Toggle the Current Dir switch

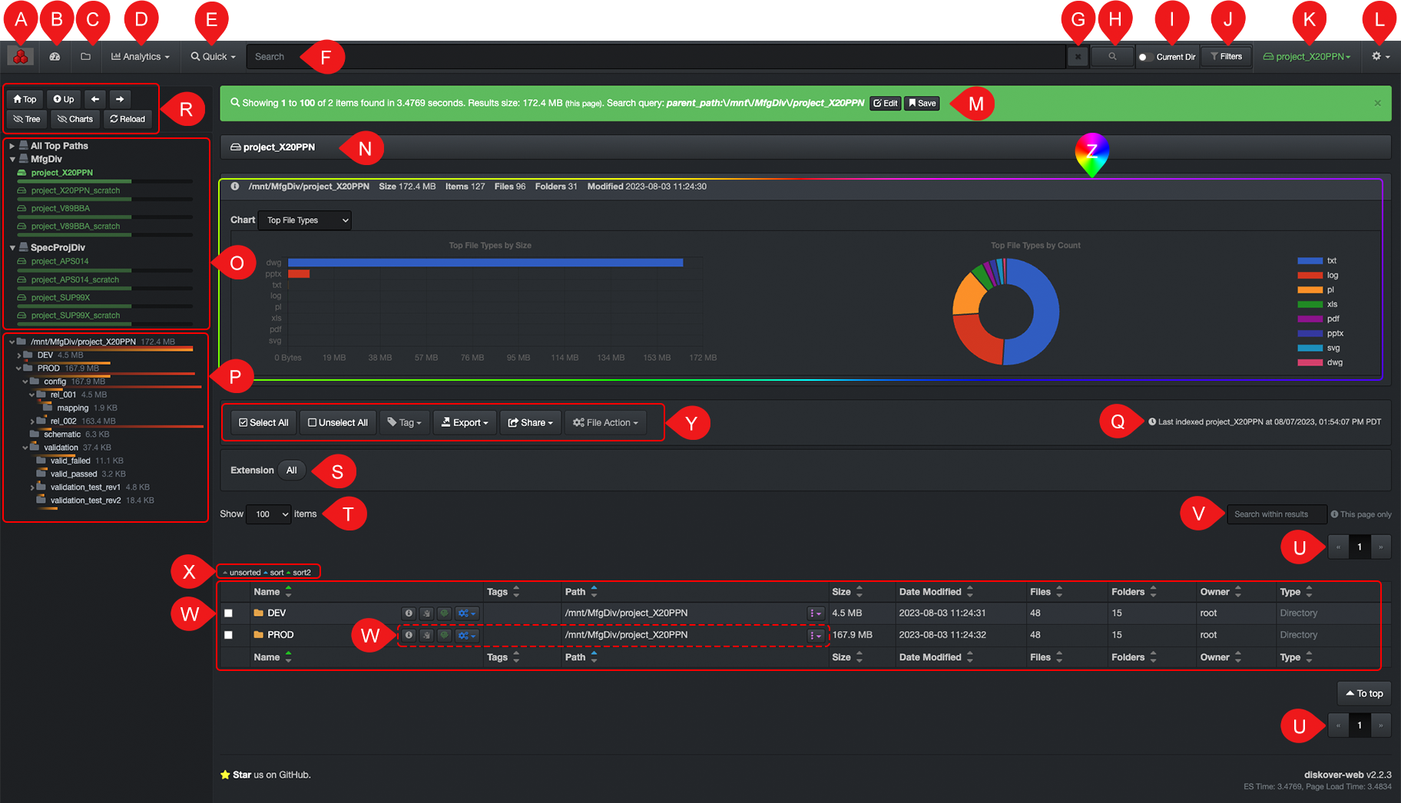click(1144, 57)
